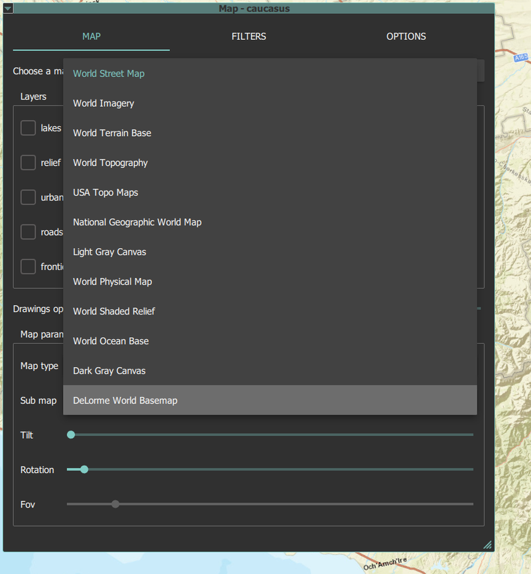
Task: Click the Rotation slider handle
Action: click(84, 469)
